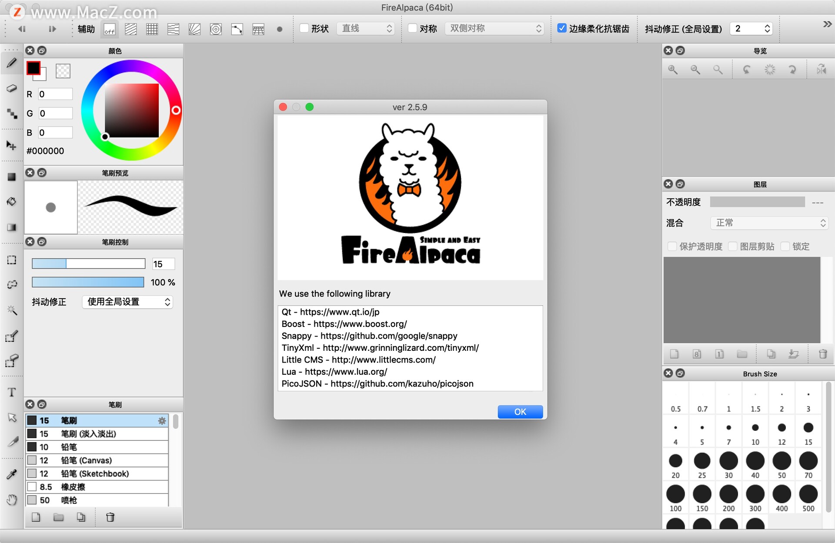
Task: Select the Lasso tool
Action: pos(12,285)
